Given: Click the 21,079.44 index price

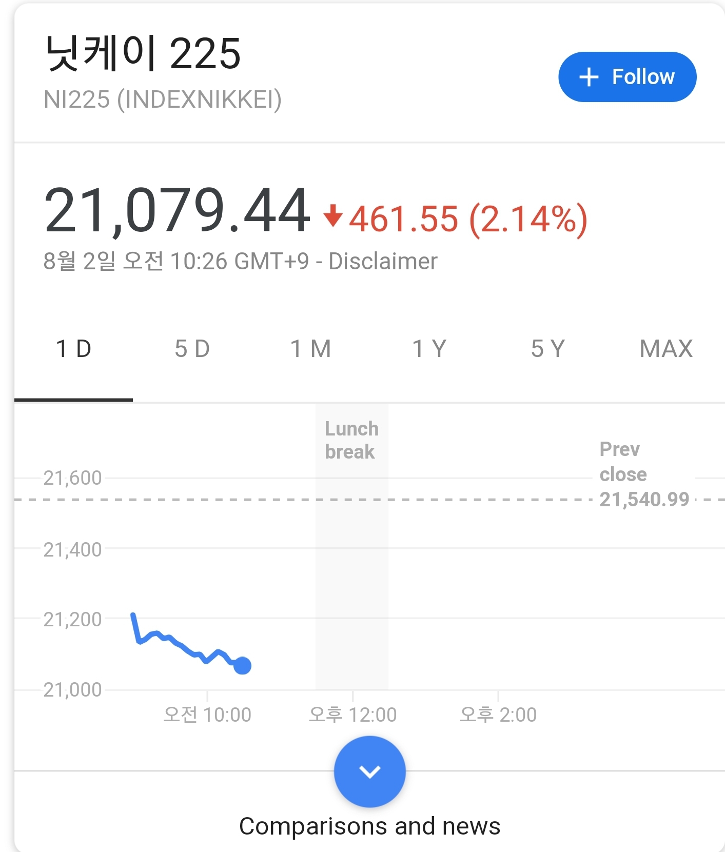Looking at the screenshot, I should 177,210.
